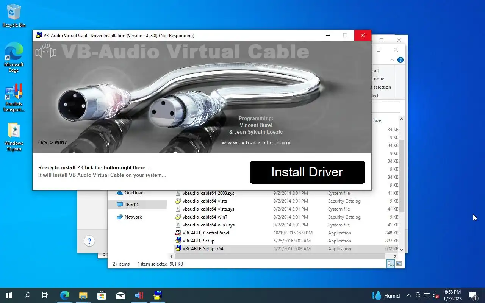The width and height of the screenshot is (485, 303).
Task: Select the Windows 10.pvm desktop file
Action: click(14, 137)
